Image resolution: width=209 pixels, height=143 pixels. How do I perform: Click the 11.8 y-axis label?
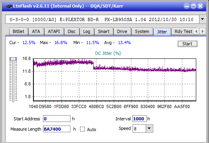click(x=27, y=71)
